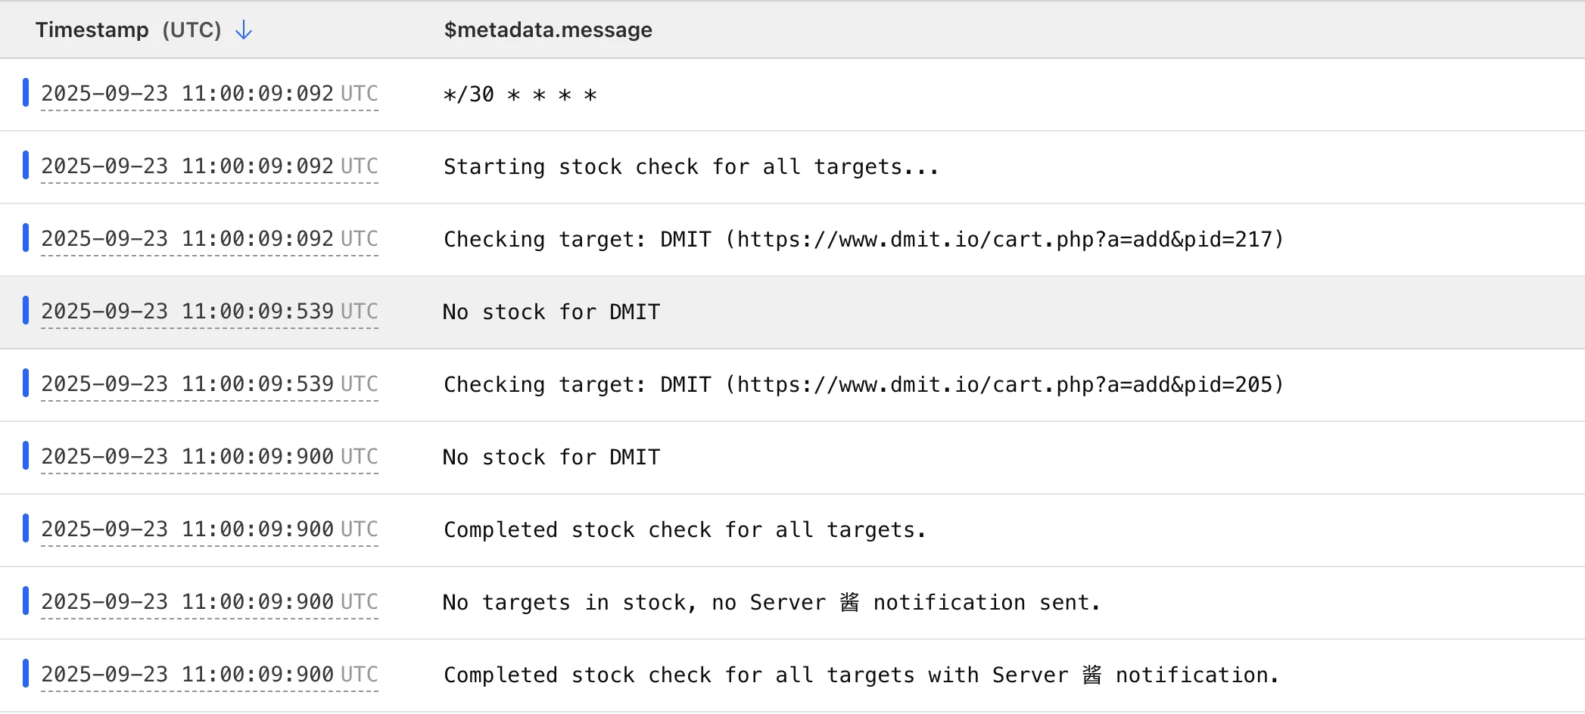Click blue level bar on the pid=217 row
The height and width of the screenshot is (714, 1585).
point(26,237)
